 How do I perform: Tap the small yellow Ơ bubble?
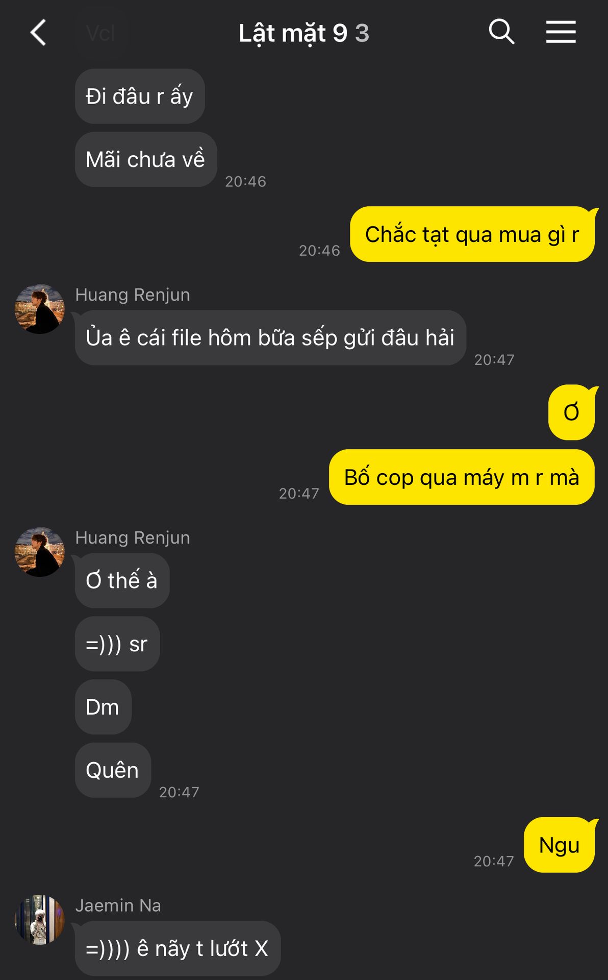pos(571,412)
